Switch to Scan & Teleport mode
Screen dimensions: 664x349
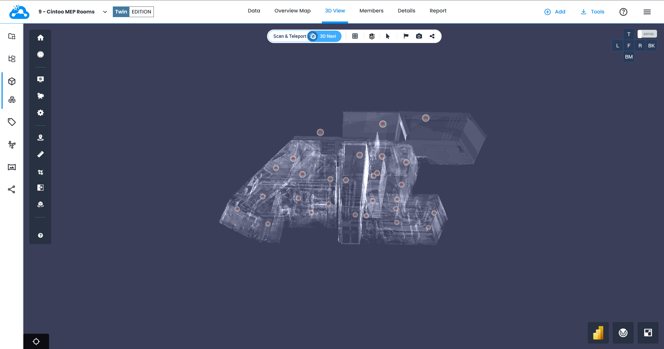tap(289, 36)
